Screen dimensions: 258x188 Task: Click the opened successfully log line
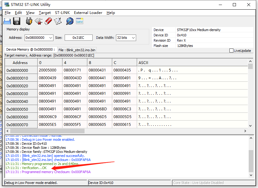[x=45, y=156]
